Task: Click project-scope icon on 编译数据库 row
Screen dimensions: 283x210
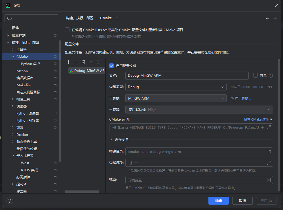Action: point(55,78)
